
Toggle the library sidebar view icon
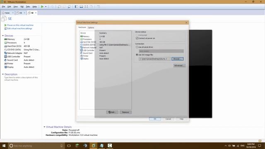click(x=76, y=7)
